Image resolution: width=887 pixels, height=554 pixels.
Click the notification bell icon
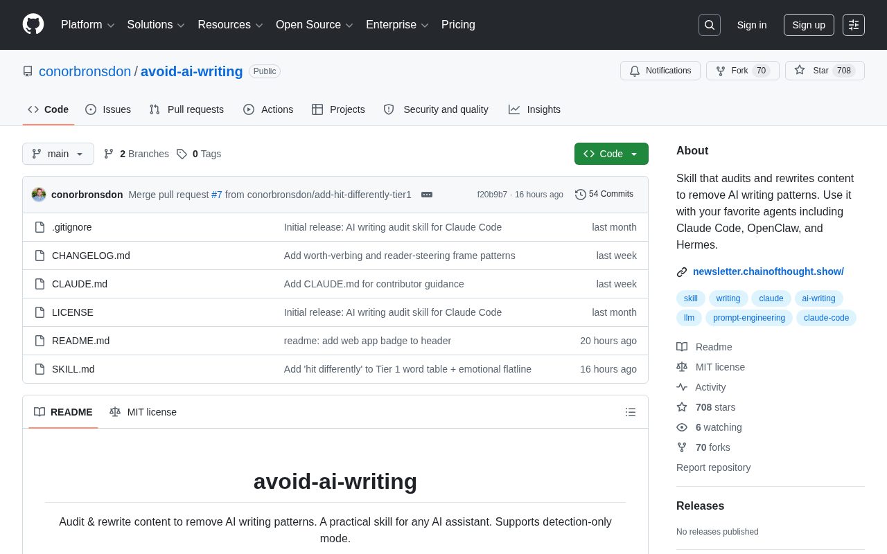[x=635, y=71]
